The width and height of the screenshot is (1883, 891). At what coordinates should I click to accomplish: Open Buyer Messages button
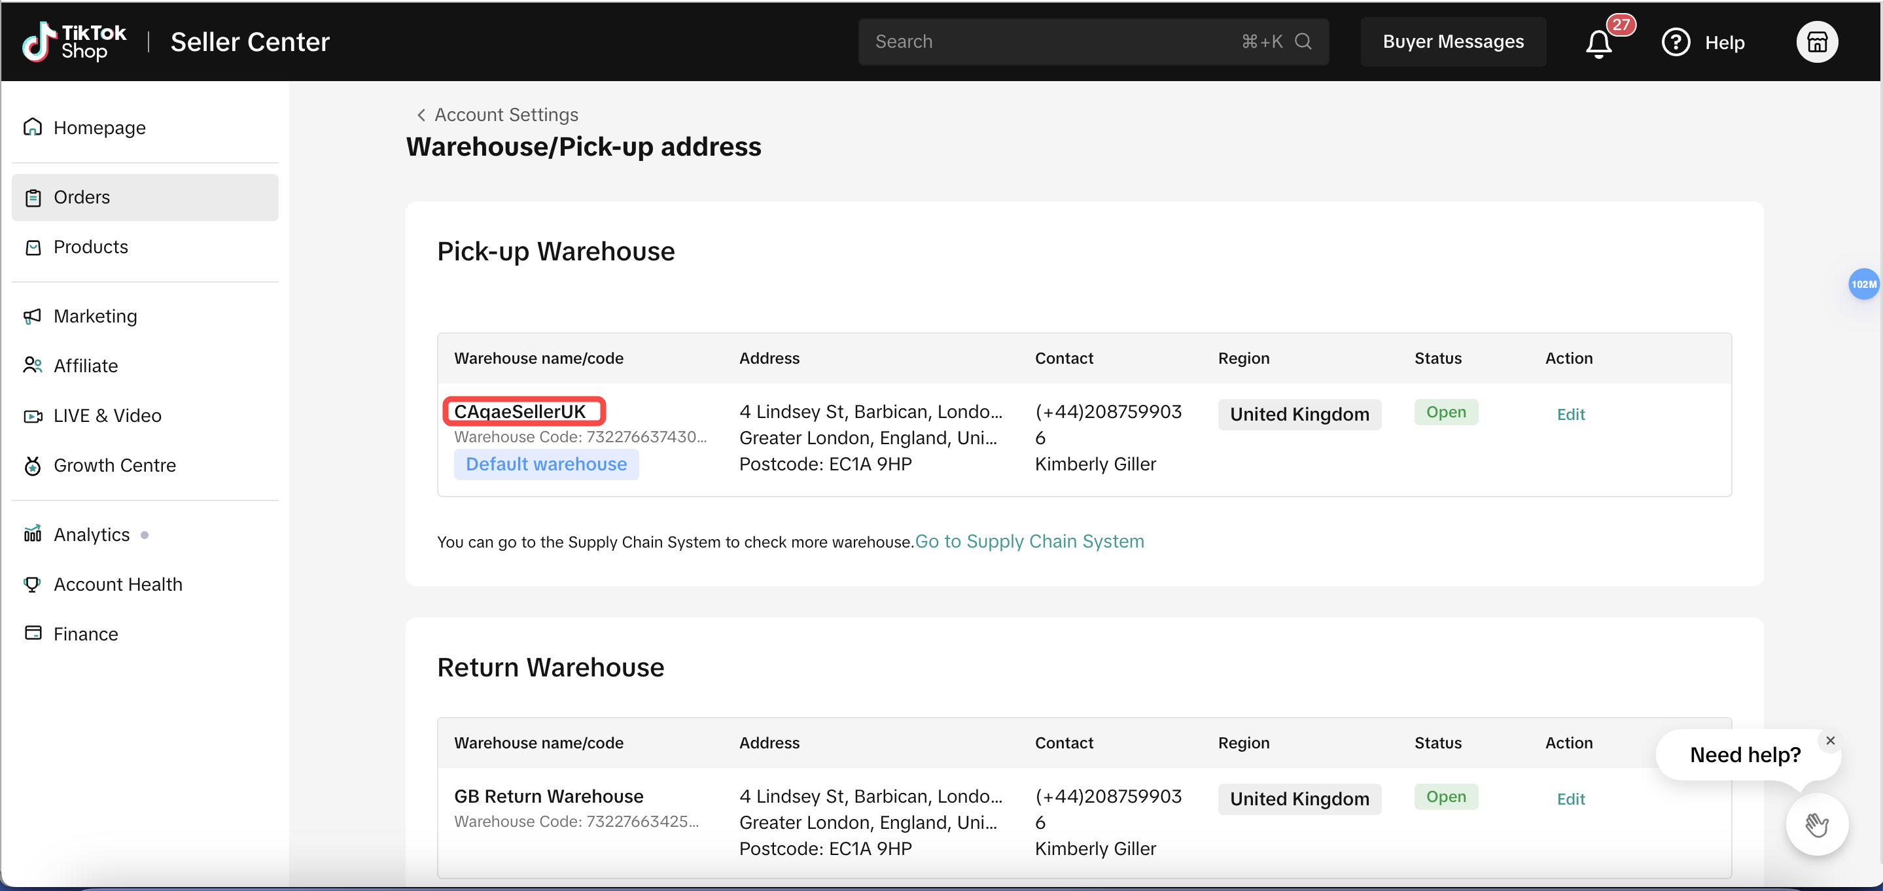click(x=1452, y=42)
